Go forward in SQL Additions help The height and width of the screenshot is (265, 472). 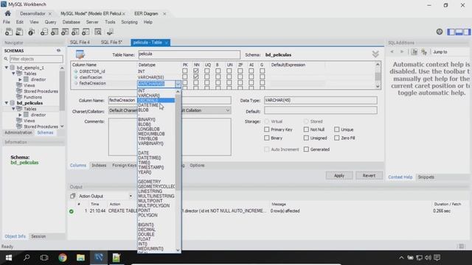[x=401, y=52]
